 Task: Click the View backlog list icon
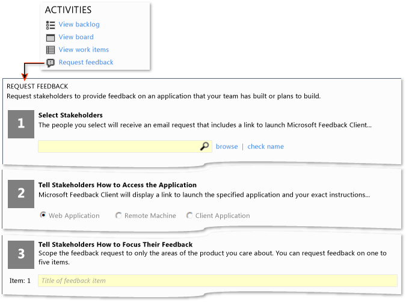(x=51, y=25)
